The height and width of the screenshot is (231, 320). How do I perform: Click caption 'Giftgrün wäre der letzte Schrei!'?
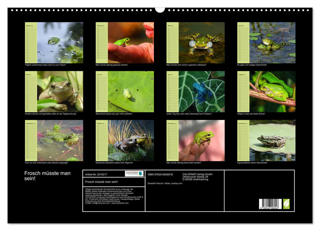(251, 114)
